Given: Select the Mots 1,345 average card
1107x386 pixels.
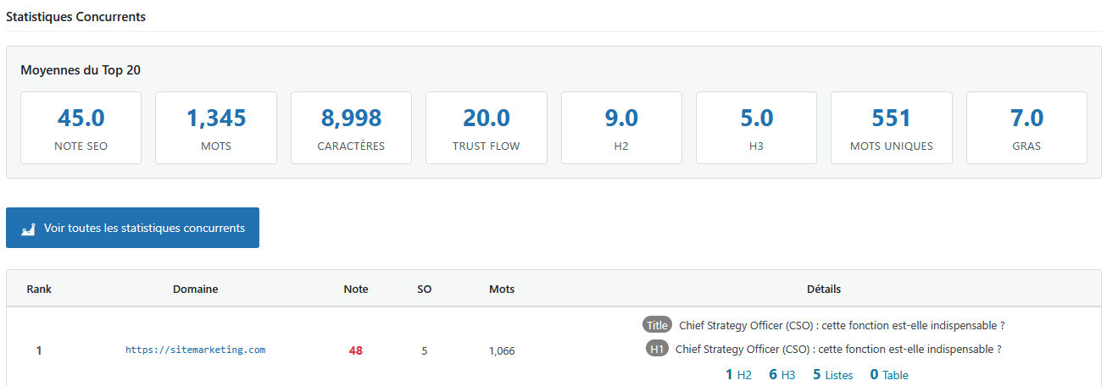Looking at the screenshot, I should (x=216, y=128).
